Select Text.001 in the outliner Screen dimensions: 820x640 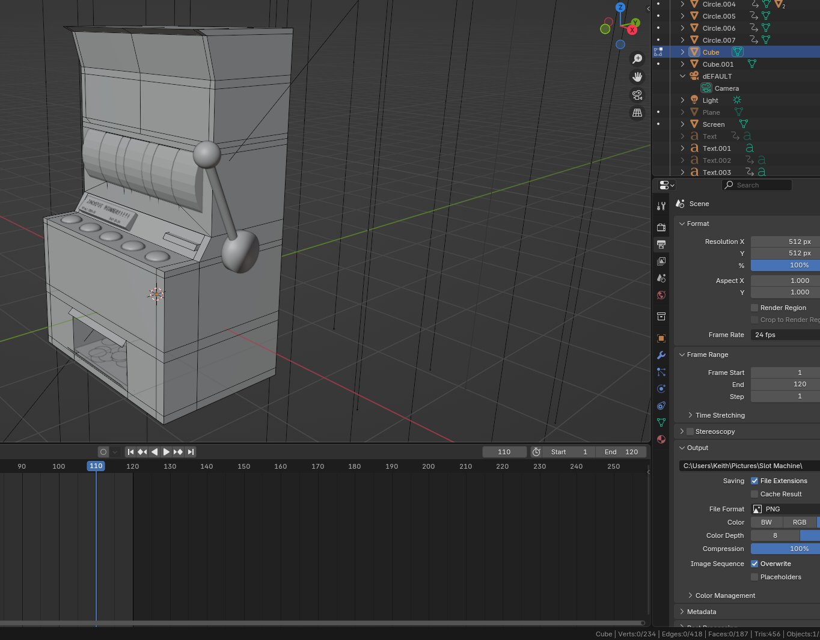(x=717, y=148)
